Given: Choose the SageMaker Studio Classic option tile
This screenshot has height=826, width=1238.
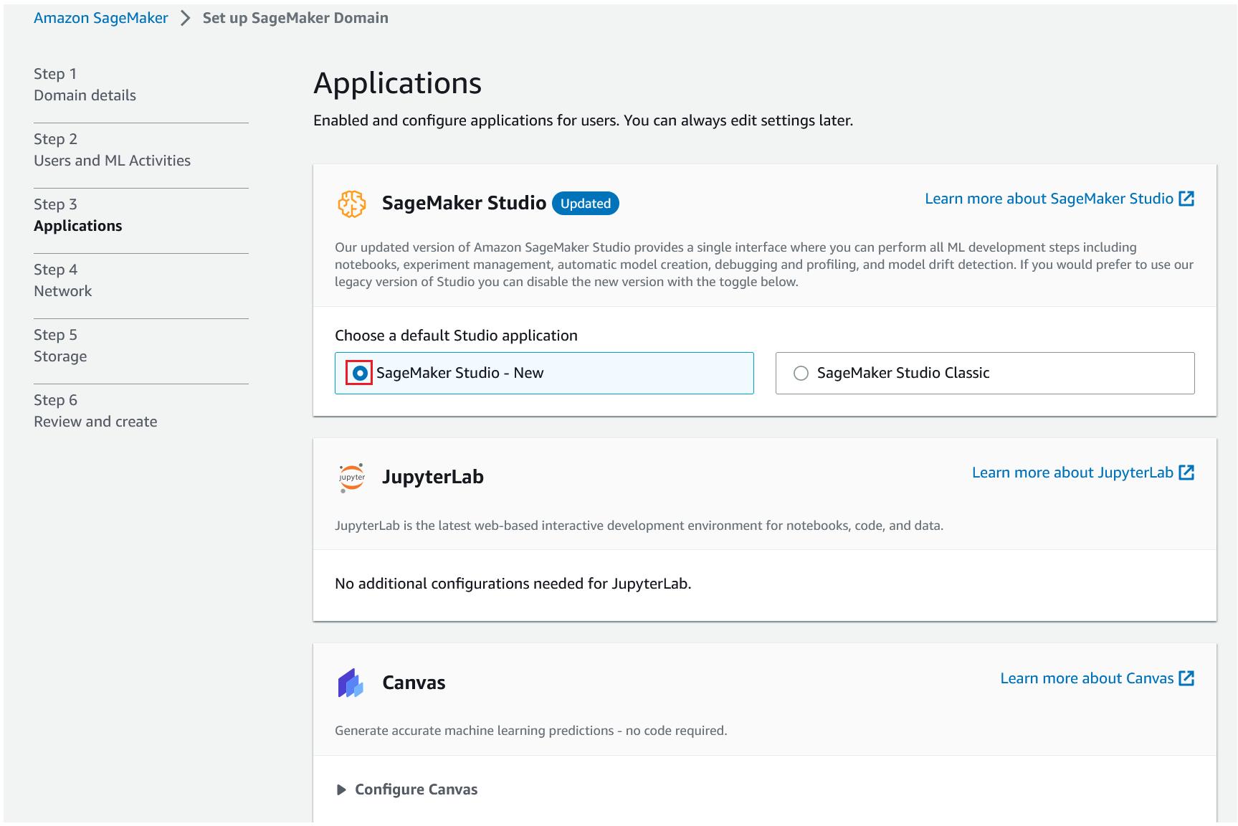Looking at the screenshot, I should pos(984,373).
